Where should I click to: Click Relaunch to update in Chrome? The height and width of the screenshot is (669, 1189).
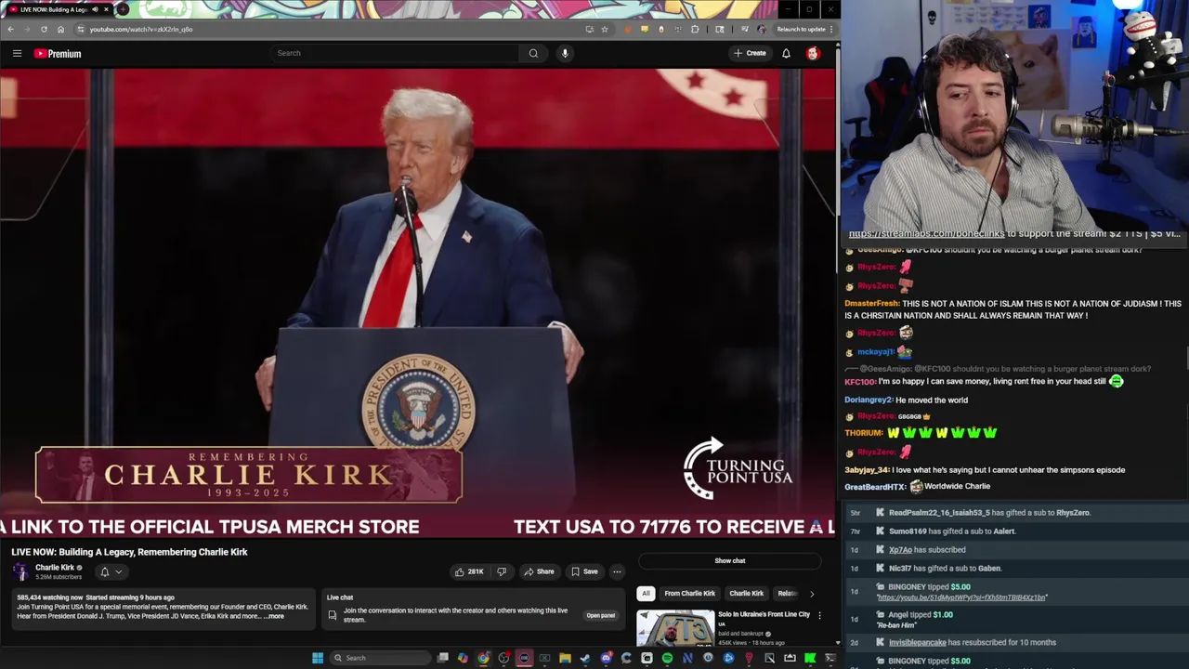[x=801, y=29]
